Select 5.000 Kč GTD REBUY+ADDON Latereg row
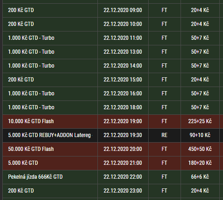 point(111,135)
